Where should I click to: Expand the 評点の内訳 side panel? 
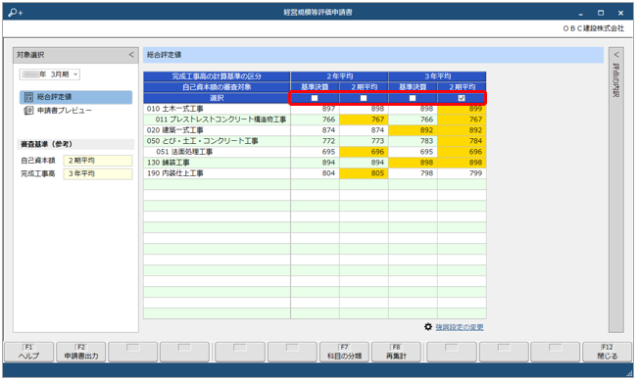[x=615, y=55]
